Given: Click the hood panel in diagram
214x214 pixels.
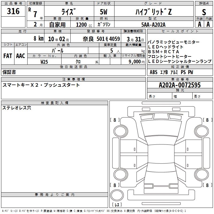Looking at the screenshot, I should click(x=161, y=128).
